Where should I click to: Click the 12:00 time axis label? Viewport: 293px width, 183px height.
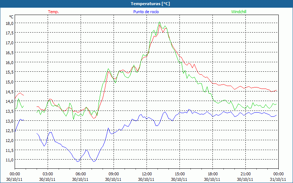tap(147, 174)
